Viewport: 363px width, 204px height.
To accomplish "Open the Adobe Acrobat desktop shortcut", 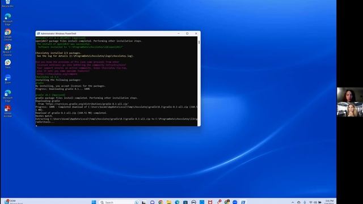I will tap(7, 111).
